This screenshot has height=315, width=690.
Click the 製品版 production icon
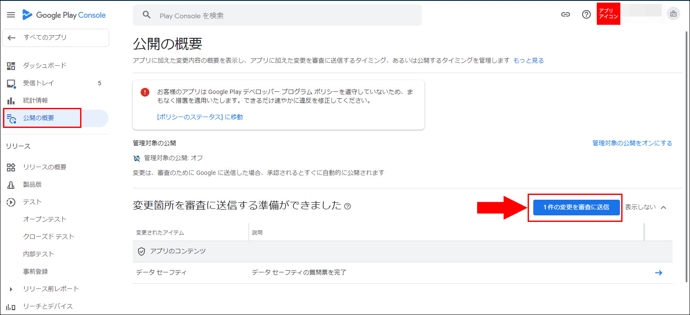[11, 185]
